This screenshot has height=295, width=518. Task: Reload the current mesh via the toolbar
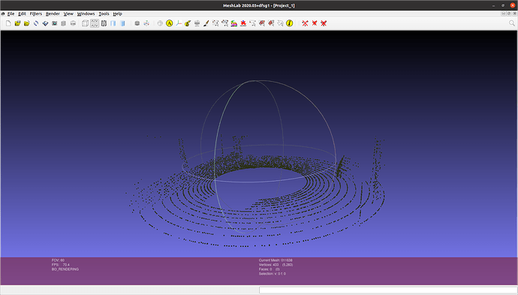click(36, 23)
